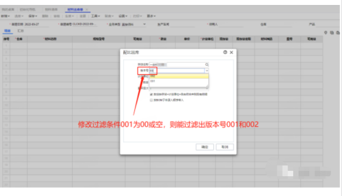Click the 产品 header field

point(328,24)
